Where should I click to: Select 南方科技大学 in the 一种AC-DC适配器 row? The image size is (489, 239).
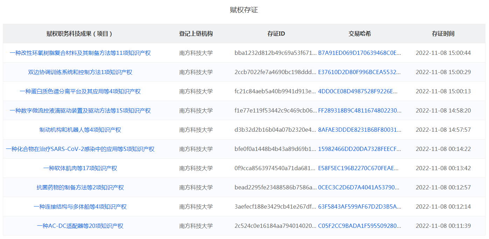pyautogui.click(x=196, y=226)
